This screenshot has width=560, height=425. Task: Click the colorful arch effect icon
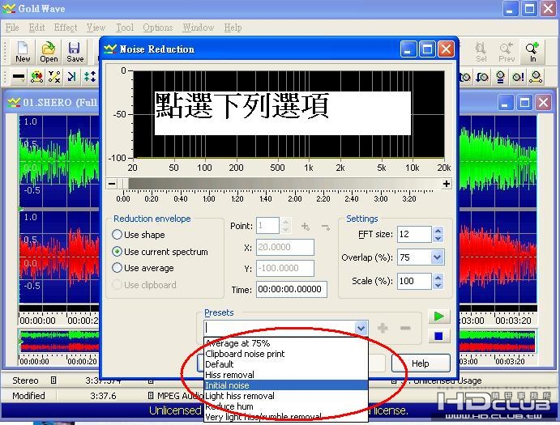click(x=36, y=77)
